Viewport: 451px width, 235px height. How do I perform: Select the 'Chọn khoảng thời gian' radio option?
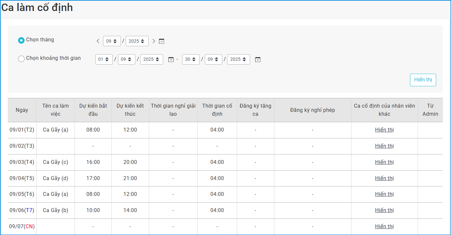point(21,59)
